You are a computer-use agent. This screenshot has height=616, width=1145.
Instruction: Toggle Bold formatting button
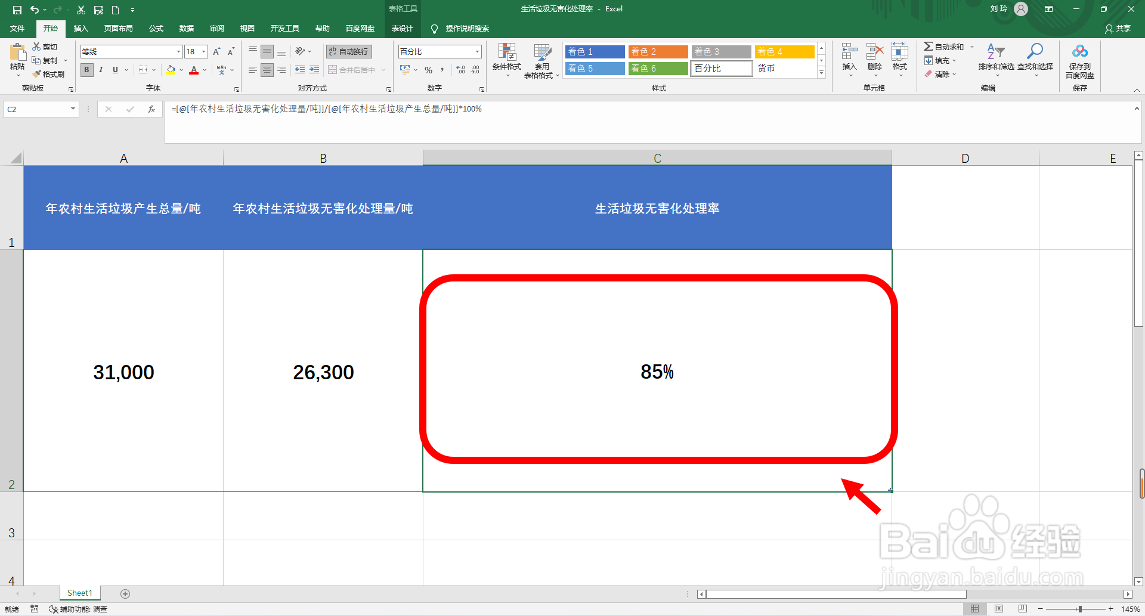tap(87, 70)
